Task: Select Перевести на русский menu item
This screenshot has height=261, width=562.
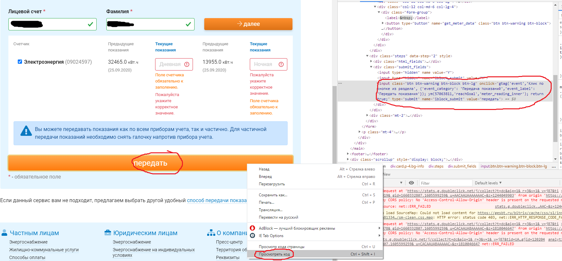Action: [315, 217]
